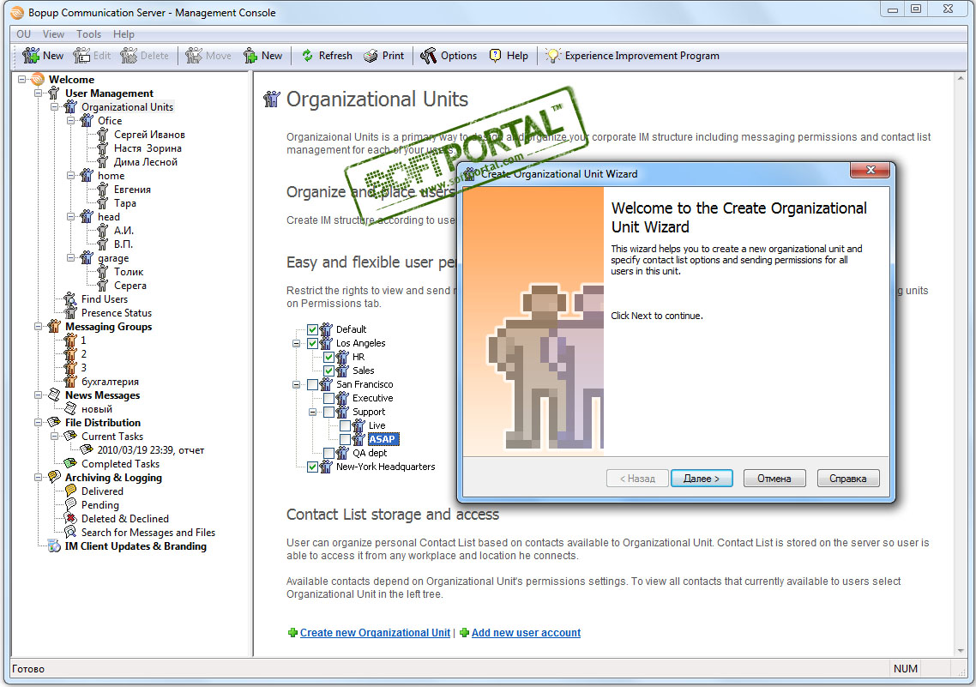
Task: Click the Welcome root node icon
Action: pyautogui.click(x=39, y=80)
